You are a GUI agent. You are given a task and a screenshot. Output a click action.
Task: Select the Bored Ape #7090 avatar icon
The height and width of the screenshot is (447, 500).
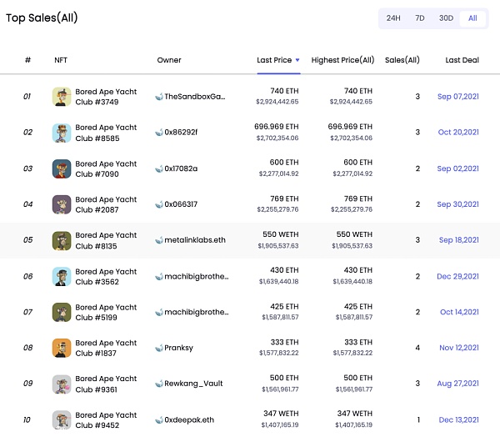coord(62,168)
